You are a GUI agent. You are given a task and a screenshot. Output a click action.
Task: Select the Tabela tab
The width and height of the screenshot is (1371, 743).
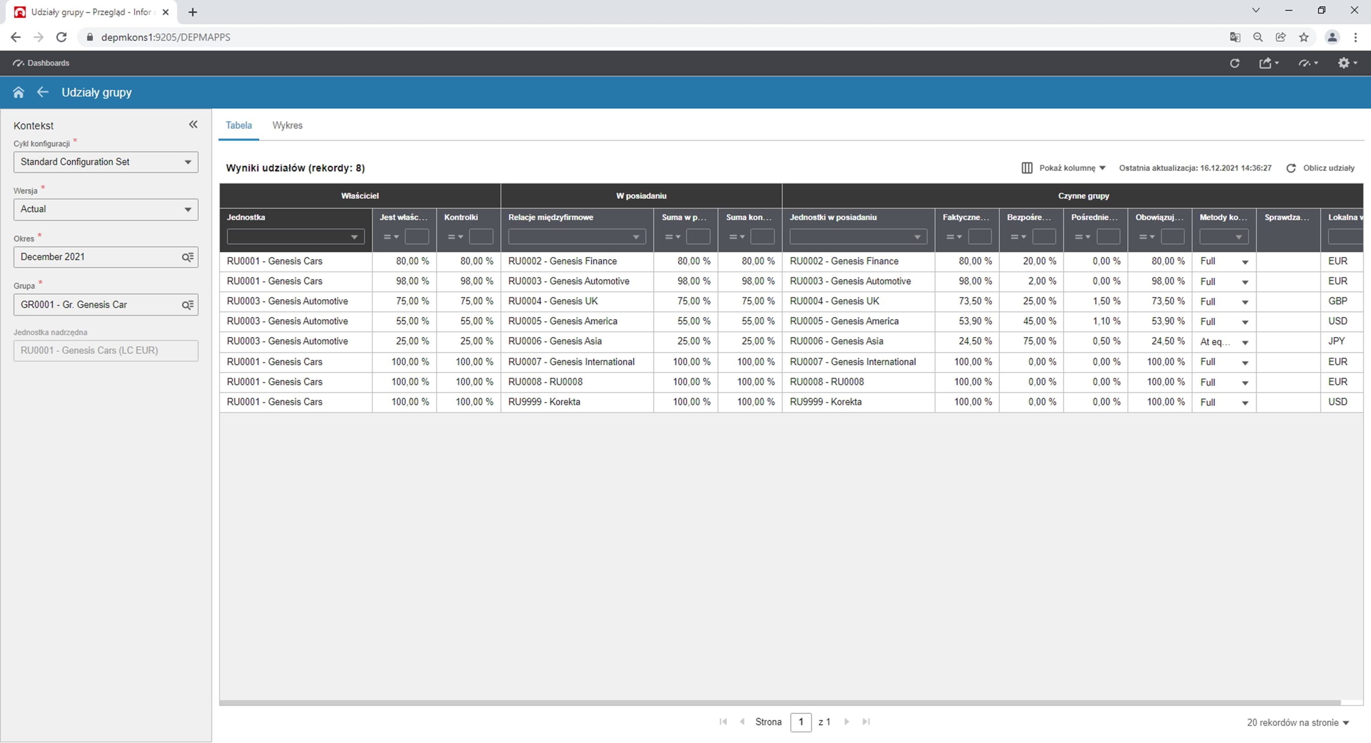(239, 126)
